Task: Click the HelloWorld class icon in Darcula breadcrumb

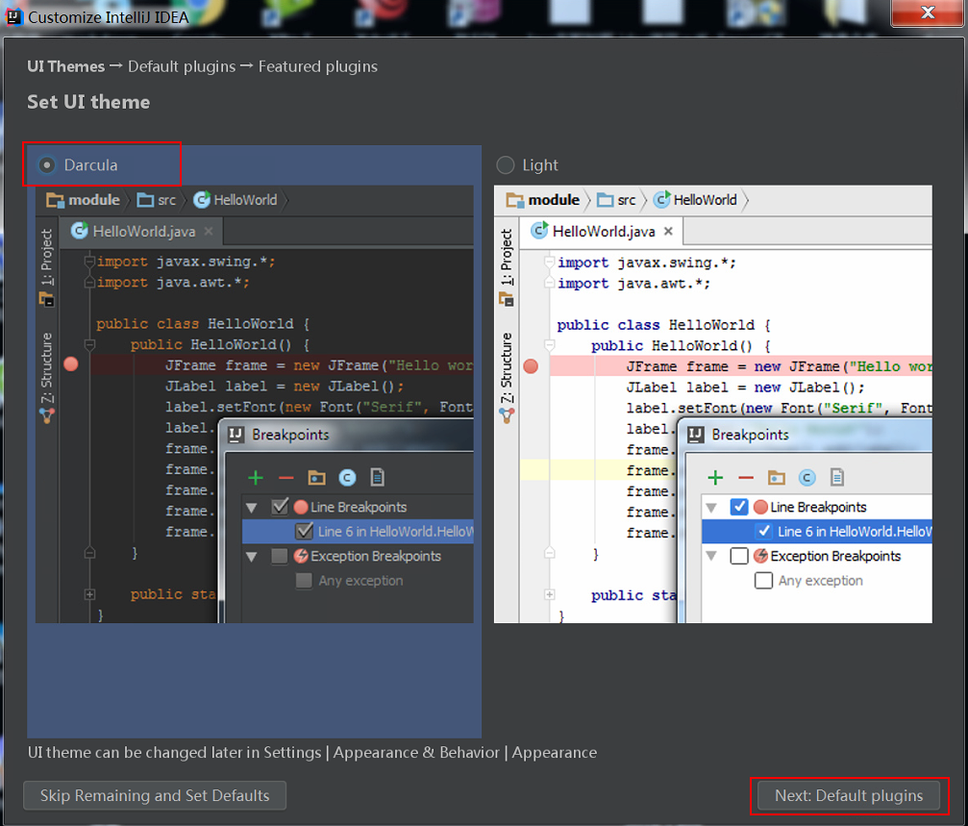Action: [202, 199]
